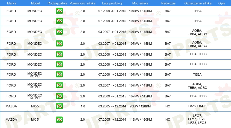Viewport: 231px width, 128px height.
Task: Click the LFG7, LFY7, LFYK engine codes cell
Action: pos(197,119)
